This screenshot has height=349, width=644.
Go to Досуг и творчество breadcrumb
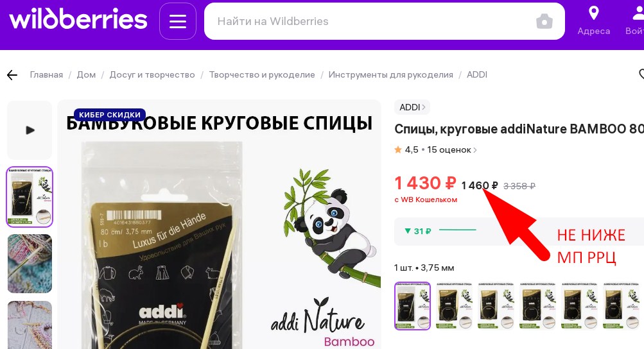152,74
